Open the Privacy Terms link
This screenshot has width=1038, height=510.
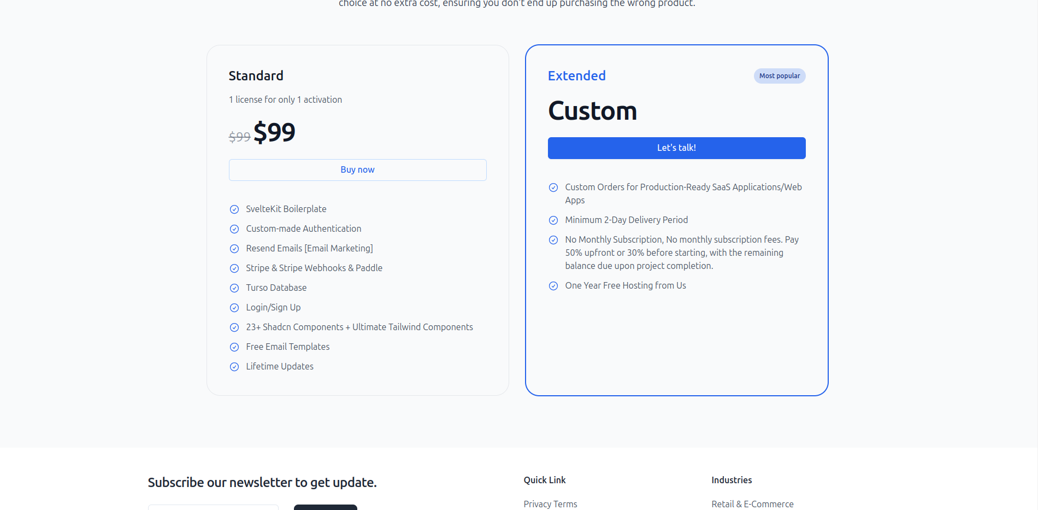(550, 504)
